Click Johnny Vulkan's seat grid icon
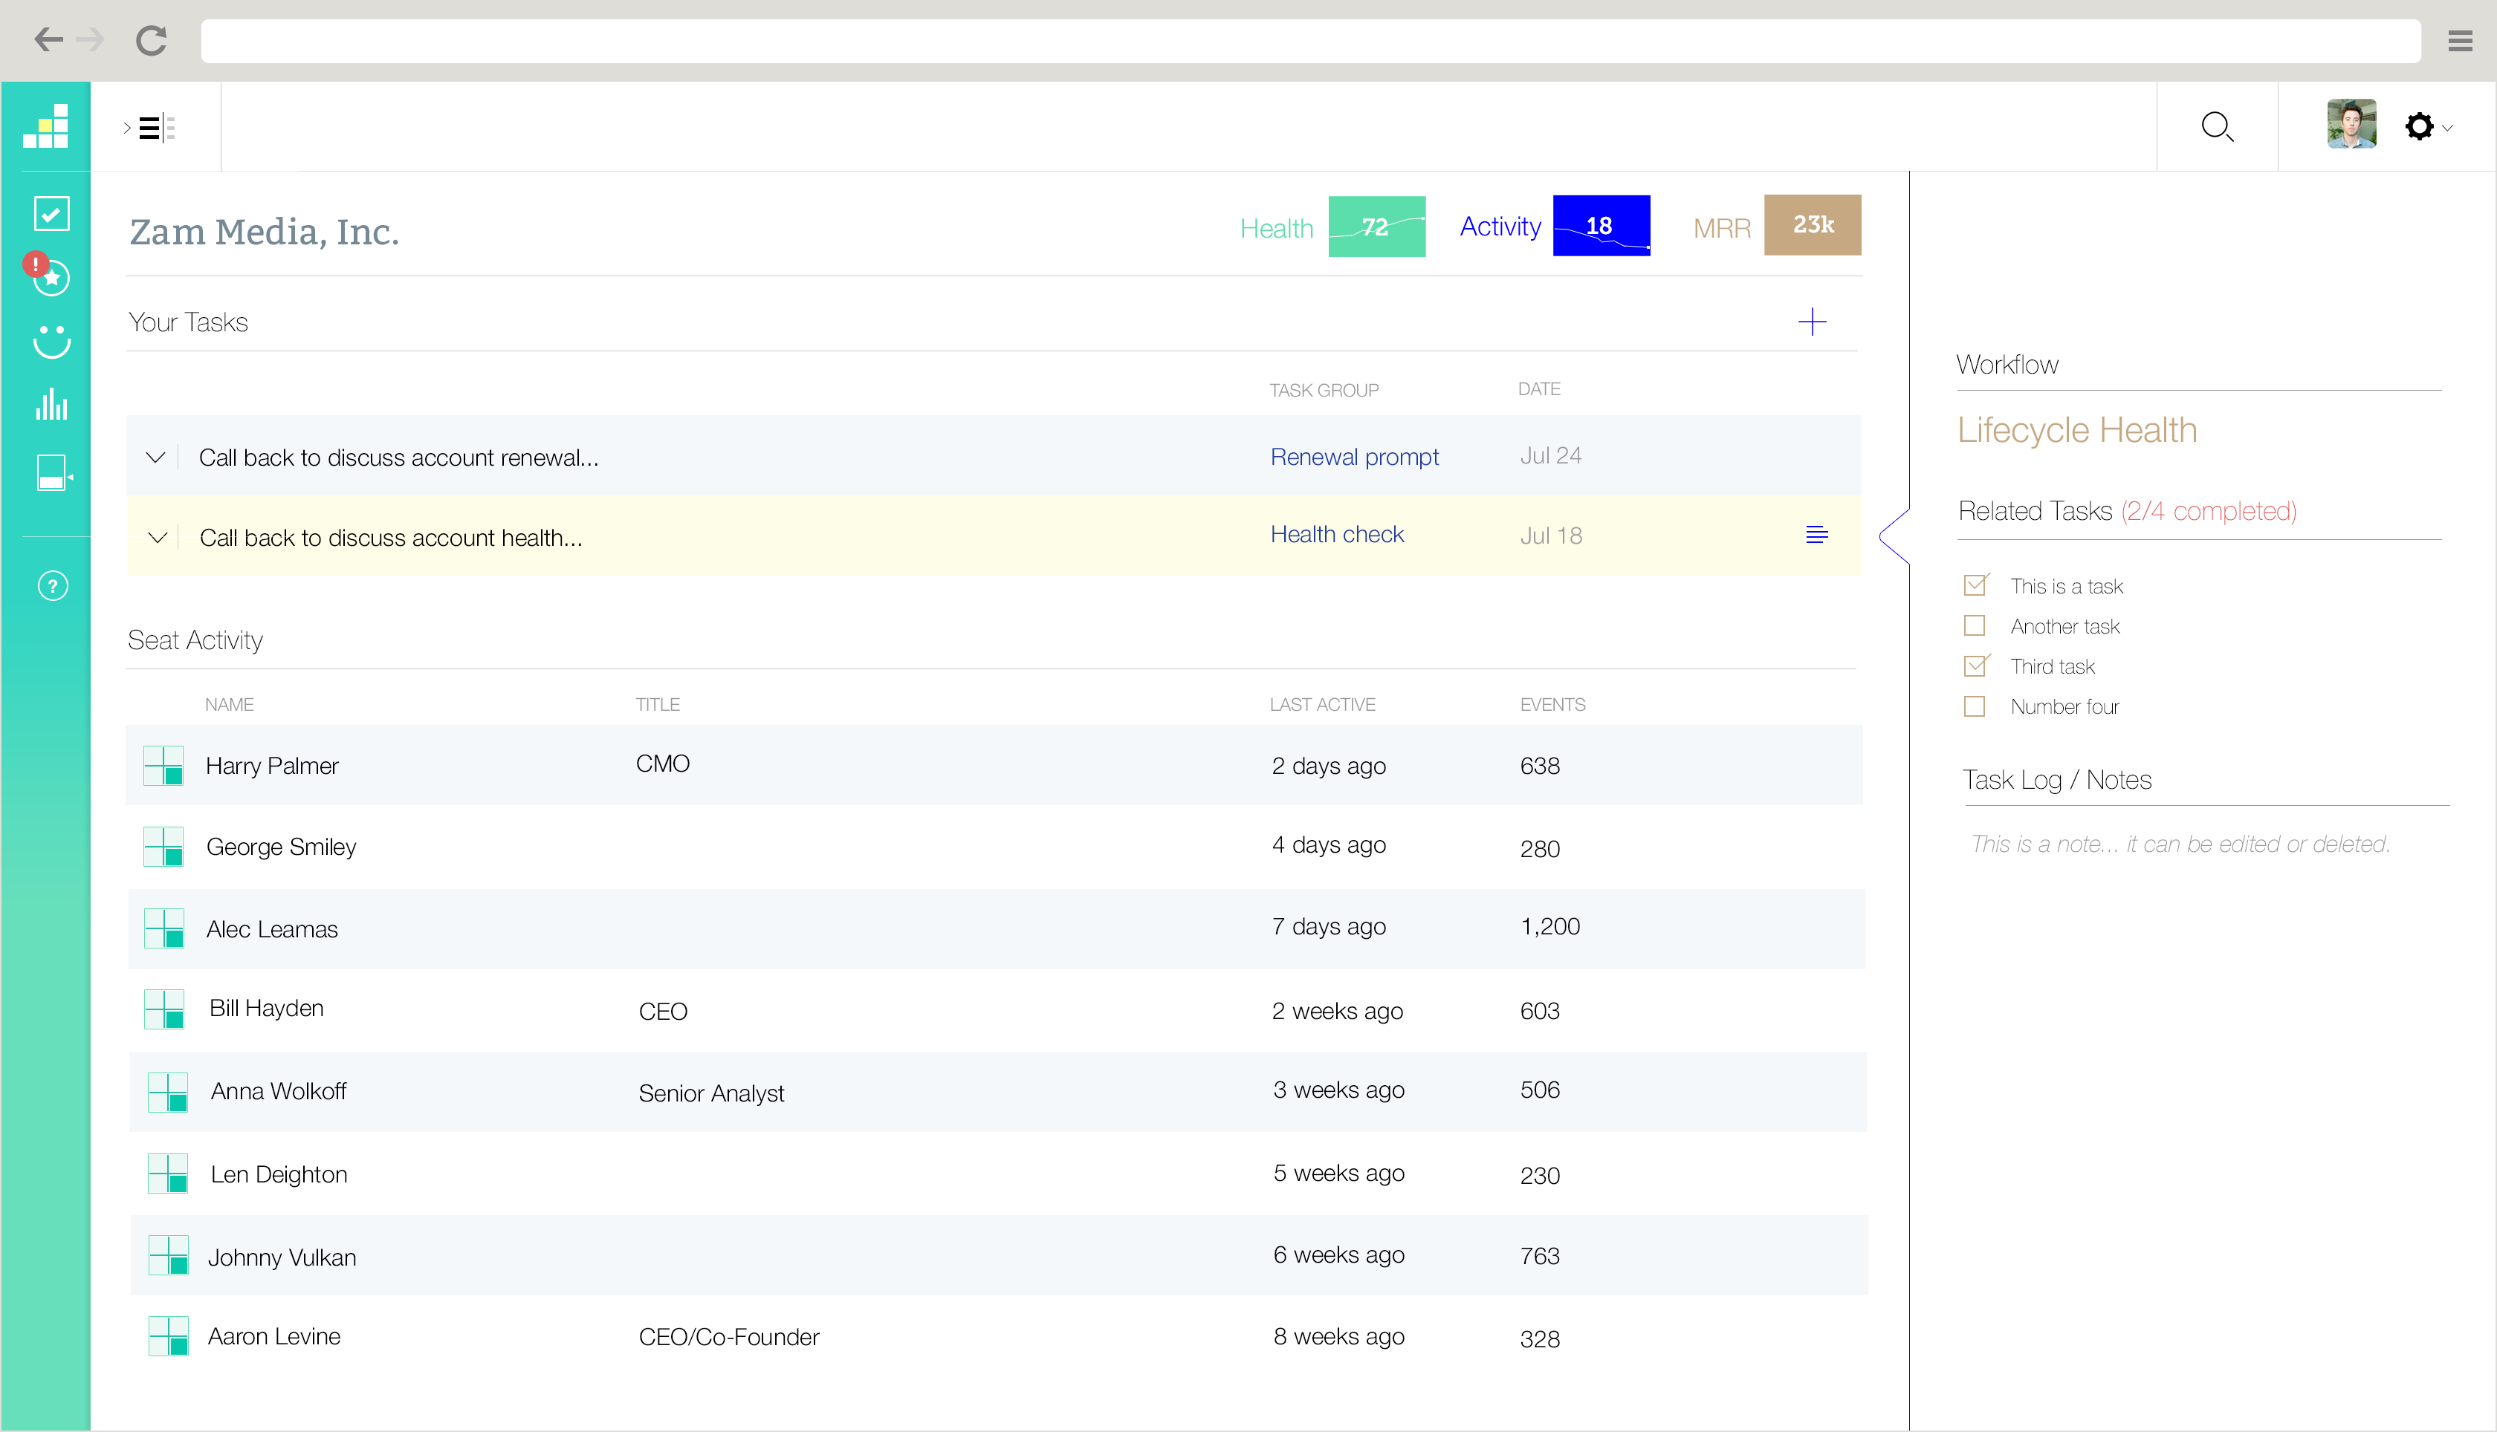The width and height of the screenshot is (2497, 1432). [x=168, y=1255]
